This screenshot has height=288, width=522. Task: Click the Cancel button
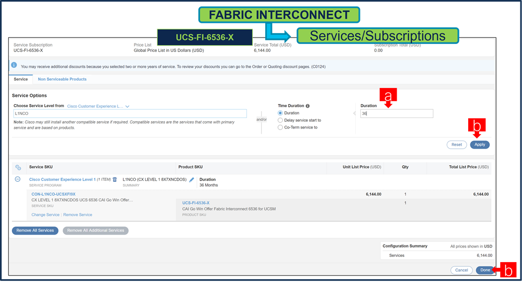pyautogui.click(x=461, y=270)
